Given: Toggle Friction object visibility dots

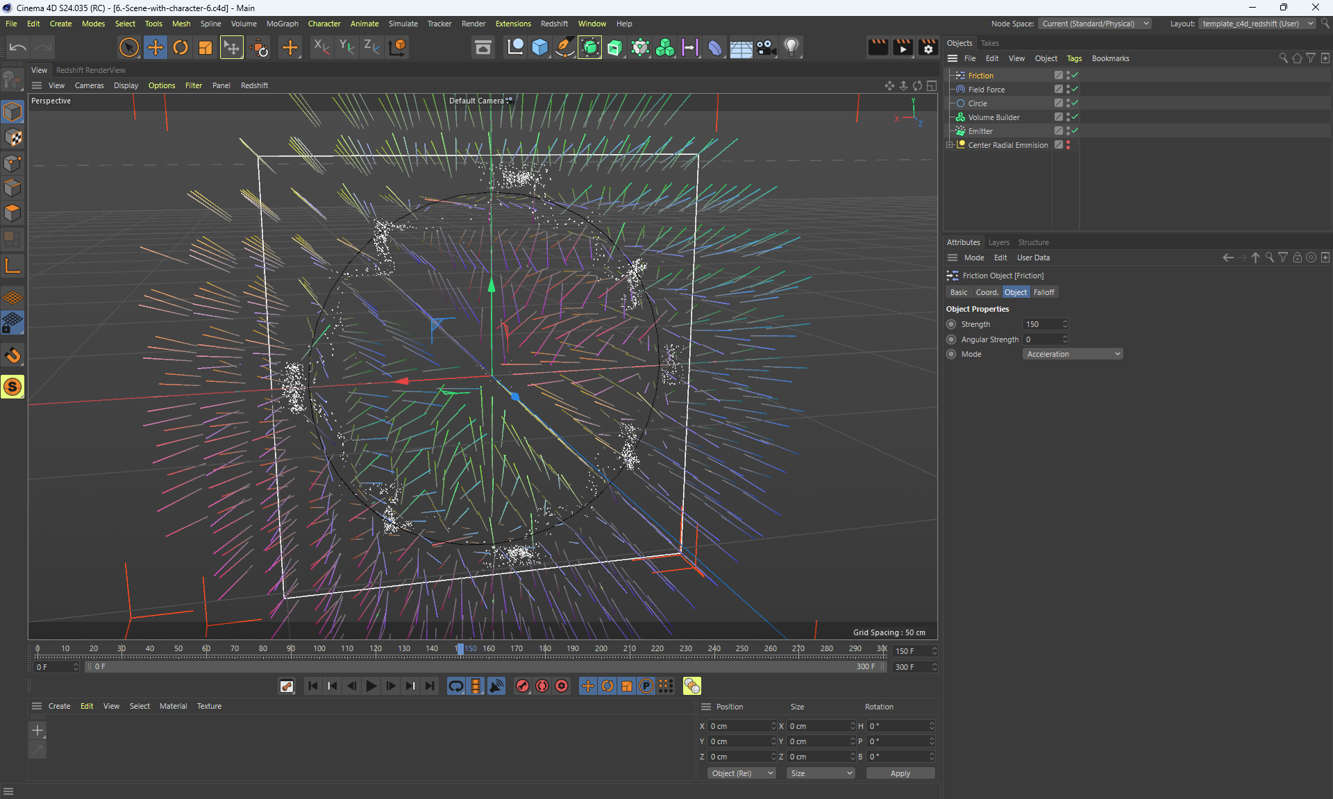Looking at the screenshot, I should coord(1068,75).
